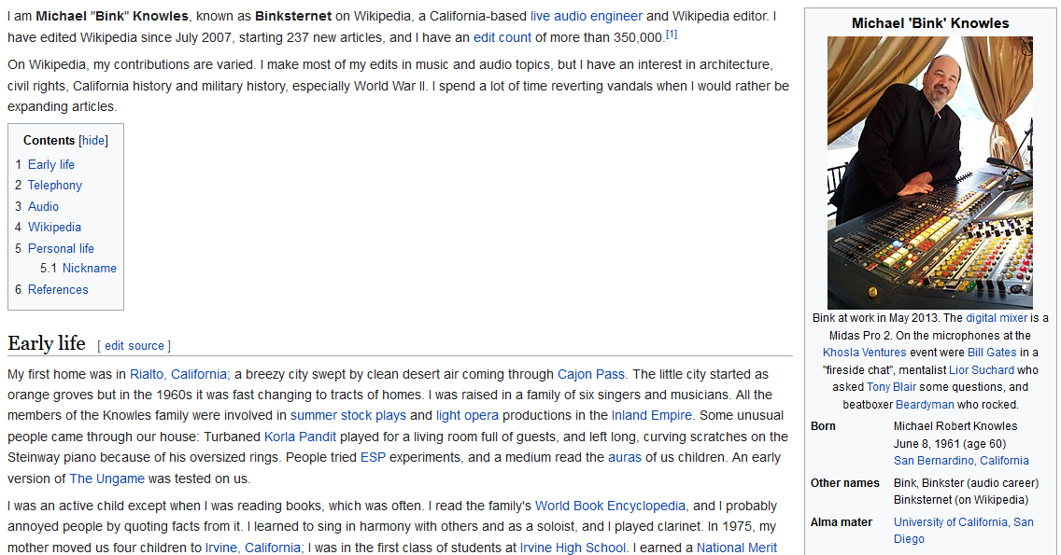The image size is (1061, 555).
Task: Open the ESP link
Action: coord(373,458)
